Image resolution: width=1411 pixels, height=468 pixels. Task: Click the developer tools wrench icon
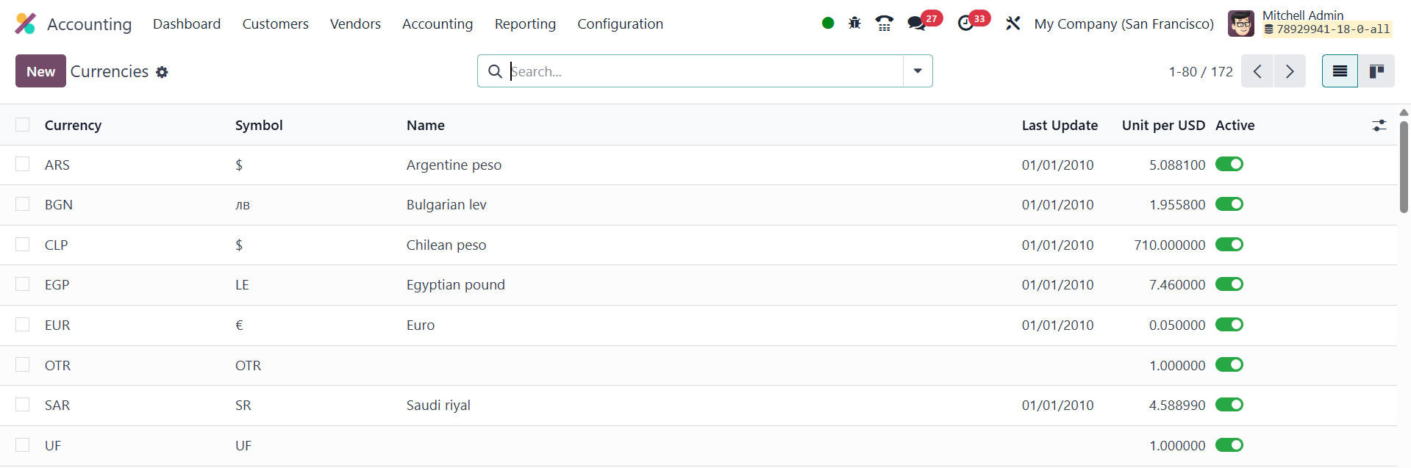pyautogui.click(x=1012, y=24)
